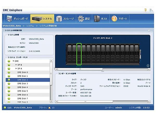The width and height of the screenshot is (156, 117).
Task: Expand the SP B tree node
Action: pyautogui.click(x=16, y=65)
